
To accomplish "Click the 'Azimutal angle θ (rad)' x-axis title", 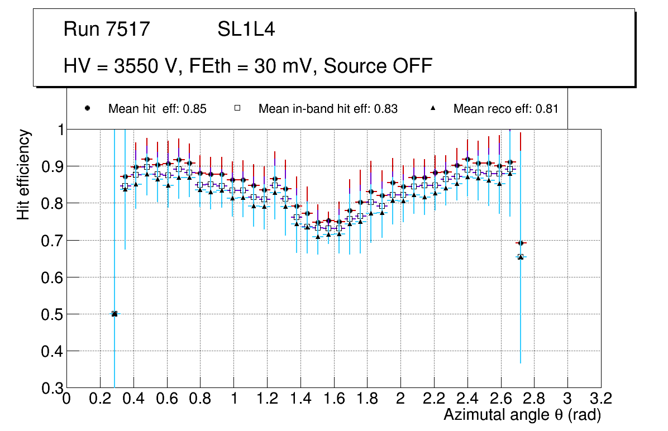I will pos(522,415).
